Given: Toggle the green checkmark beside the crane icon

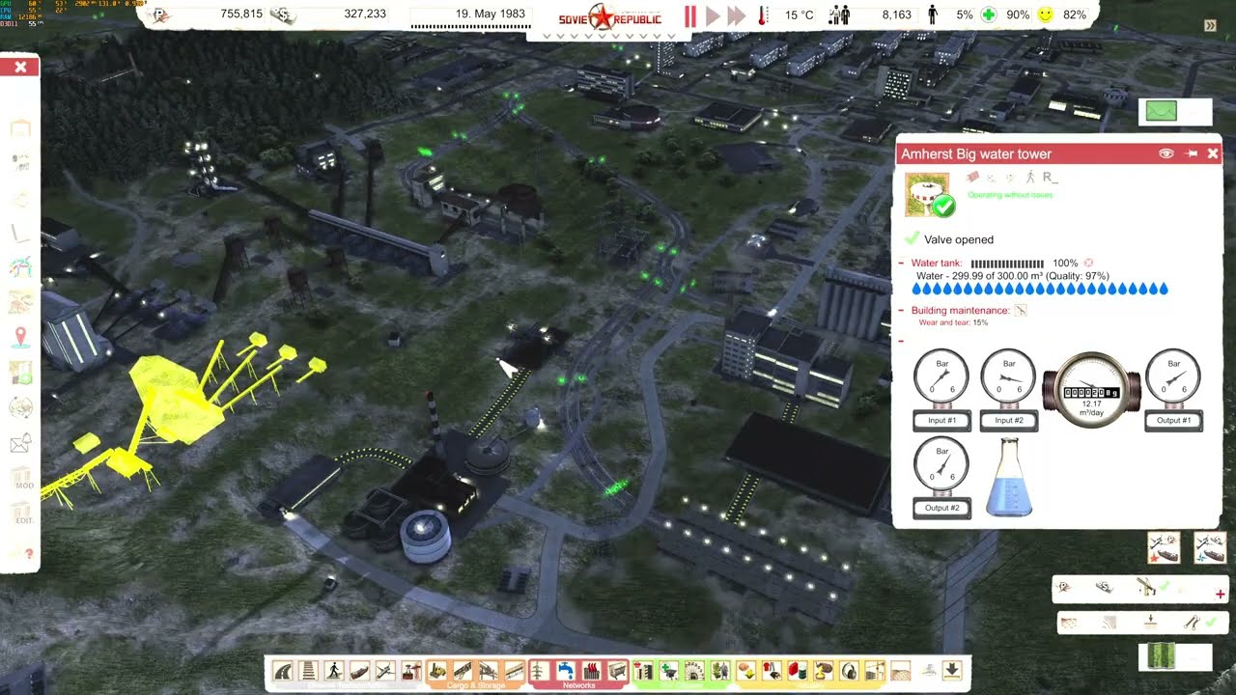Looking at the screenshot, I should [x=1165, y=586].
